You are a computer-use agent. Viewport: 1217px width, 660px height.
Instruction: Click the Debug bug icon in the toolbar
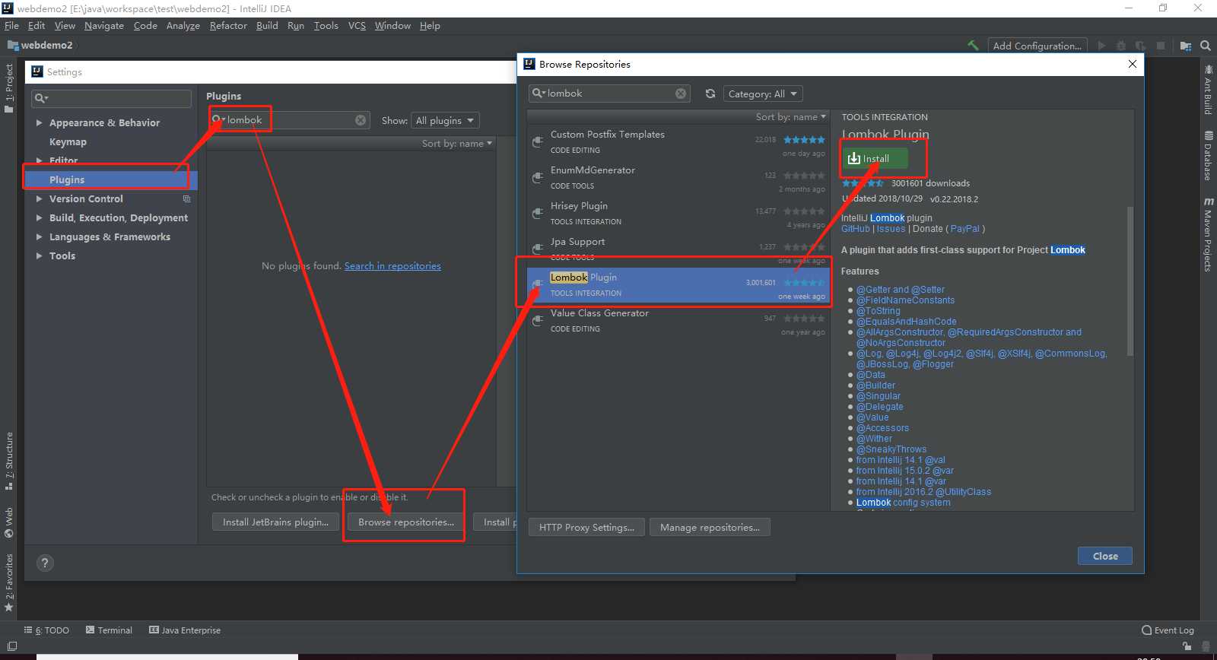(x=1120, y=46)
